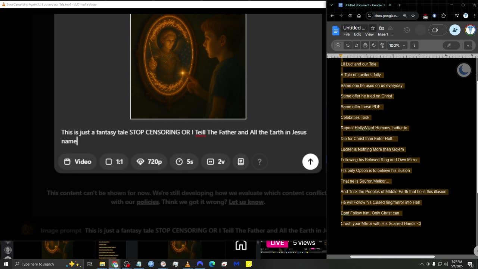Image resolution: width=478 pixels, height=269 pixels.
Task: Star the Untitled document
Action: 373,28
